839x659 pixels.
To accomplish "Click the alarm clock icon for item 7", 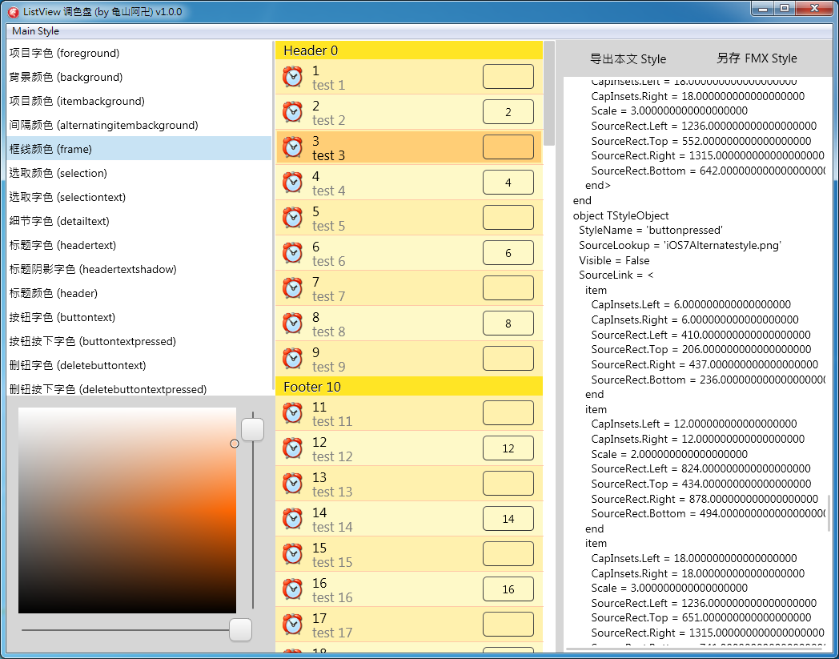I will coord(293,288).
